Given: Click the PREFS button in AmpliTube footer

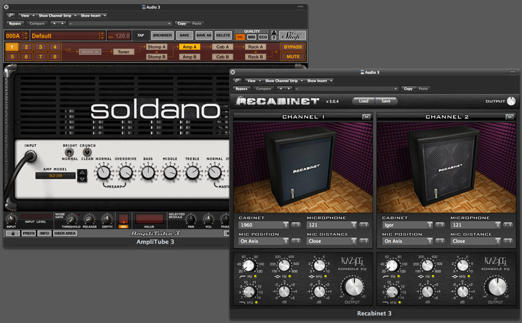Looking at the screenshot, I should pos(29,233).
